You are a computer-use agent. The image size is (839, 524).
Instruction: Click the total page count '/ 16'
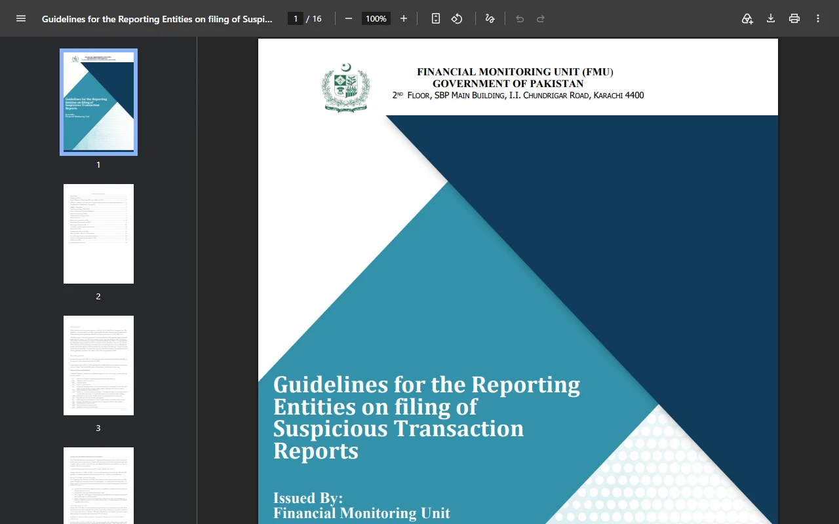click(314, 18)
